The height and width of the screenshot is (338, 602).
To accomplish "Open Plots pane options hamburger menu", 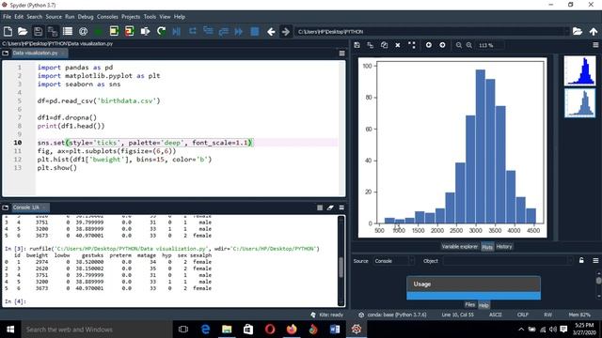I will coord(595,45).
